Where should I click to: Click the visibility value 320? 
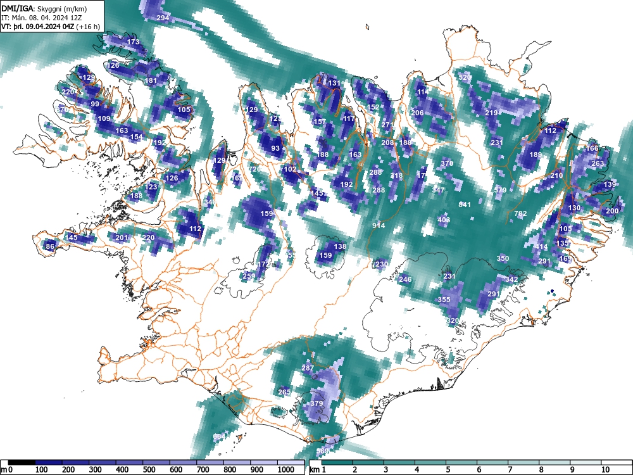click(x=453, y=320)
